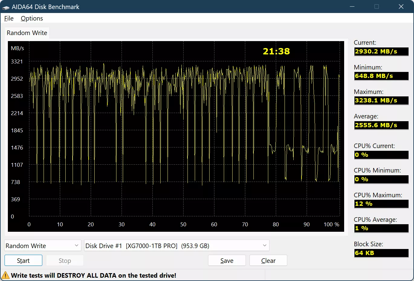Click the Current speed value 2930.2 MB/s
This screenshot has width=414, height=281.
381,51
